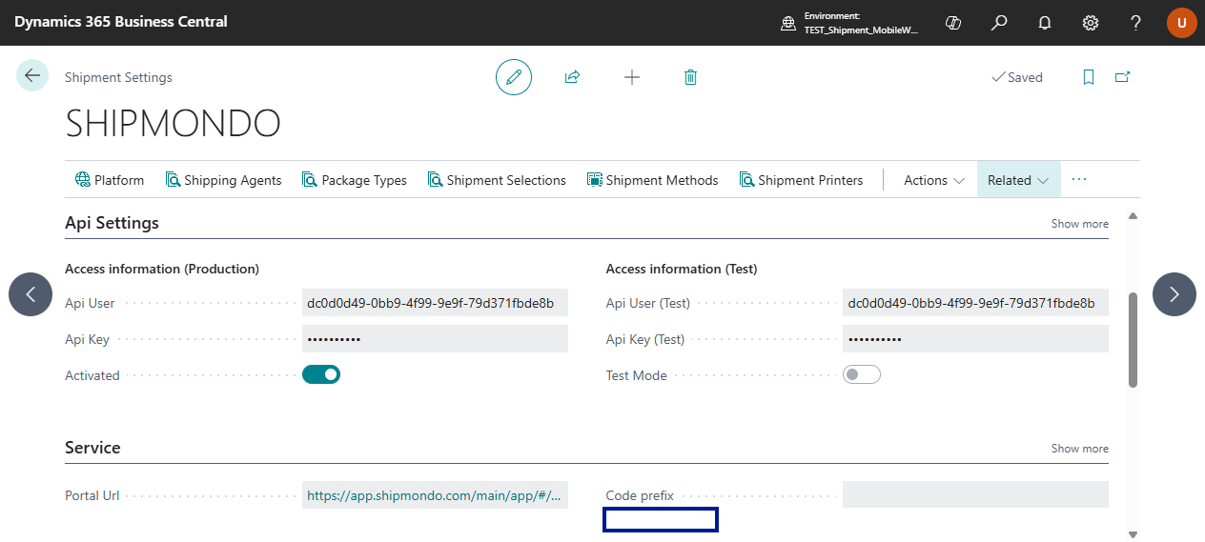Open page in new window icon
1205x542 pixels.
(x=1123, y=77)
